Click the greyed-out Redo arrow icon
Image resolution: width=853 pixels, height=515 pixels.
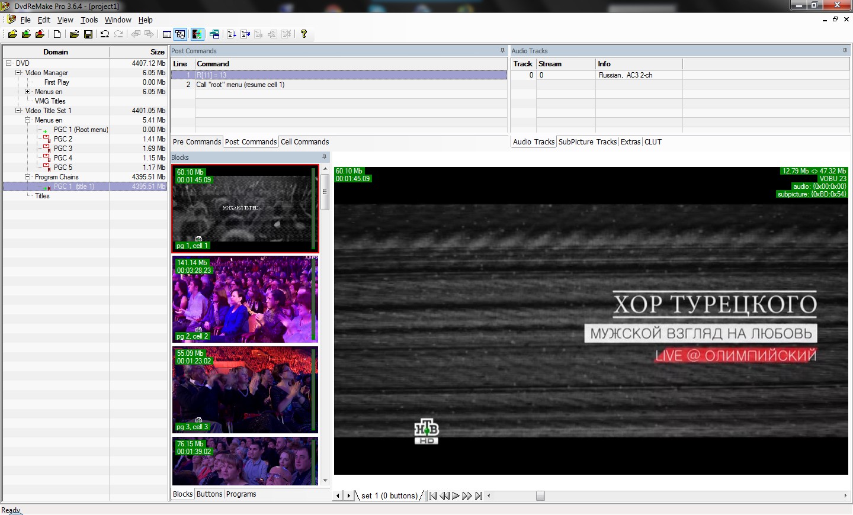pos(118,34)
